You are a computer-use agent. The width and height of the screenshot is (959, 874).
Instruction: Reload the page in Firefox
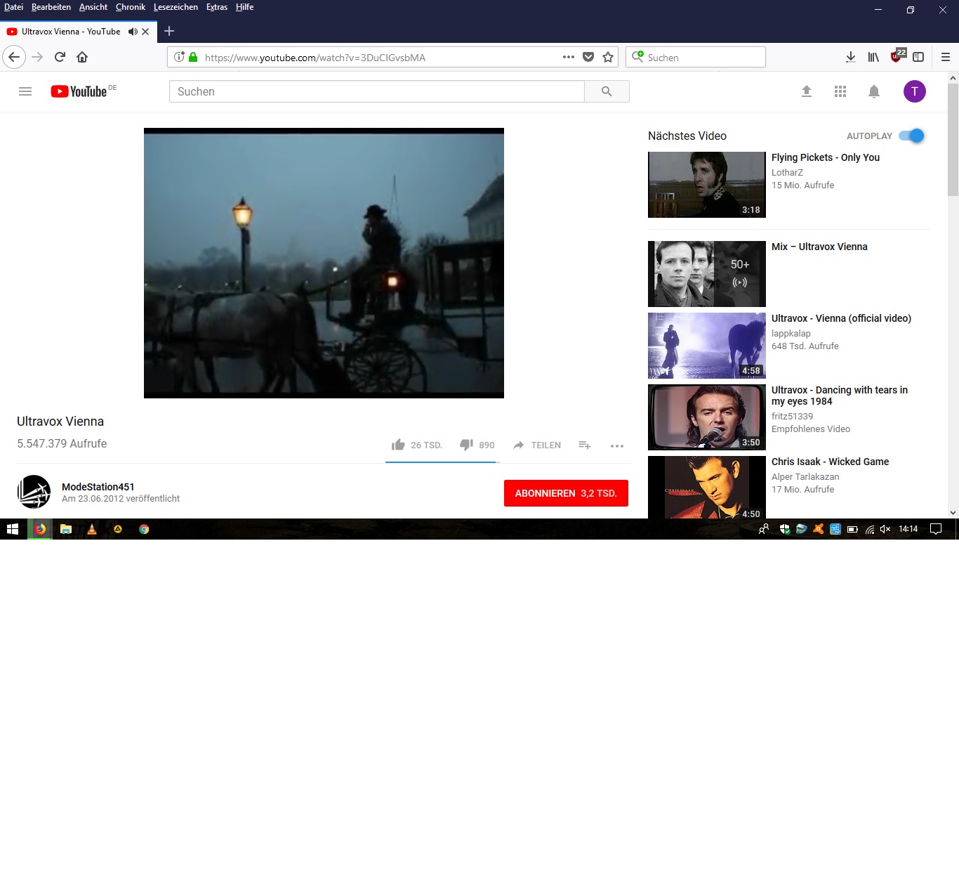tap(60, 57)
